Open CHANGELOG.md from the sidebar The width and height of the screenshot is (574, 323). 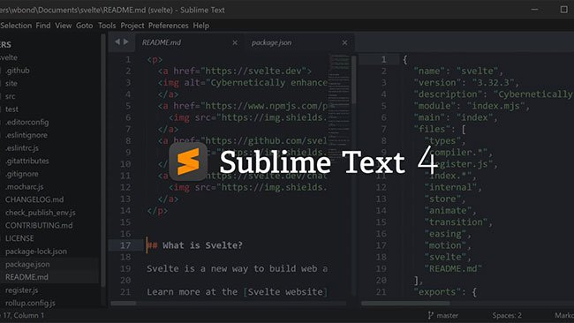click(x=34, y=199)
